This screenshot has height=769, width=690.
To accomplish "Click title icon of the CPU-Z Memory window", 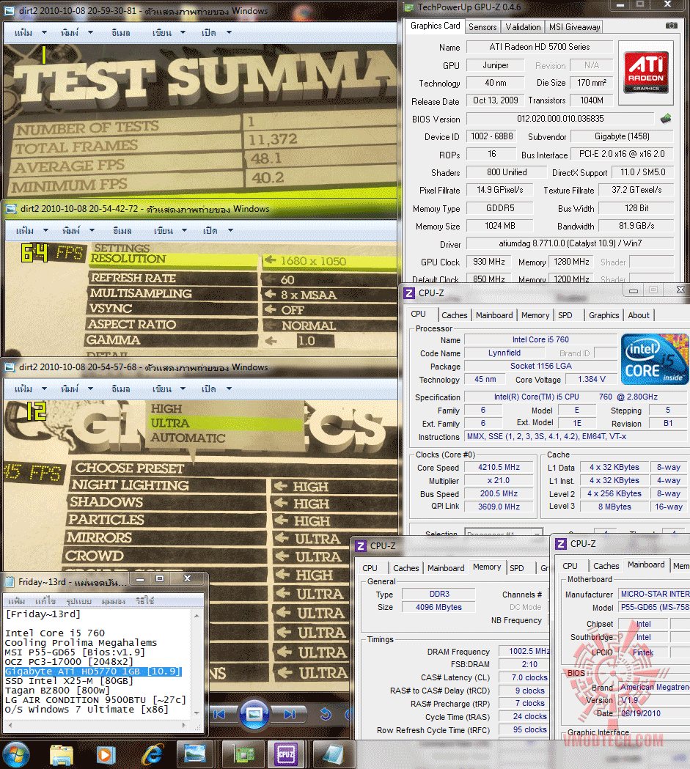I will [x=361, y=546].
